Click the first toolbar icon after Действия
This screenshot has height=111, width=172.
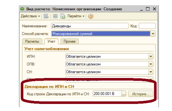[x=46, y=16]
